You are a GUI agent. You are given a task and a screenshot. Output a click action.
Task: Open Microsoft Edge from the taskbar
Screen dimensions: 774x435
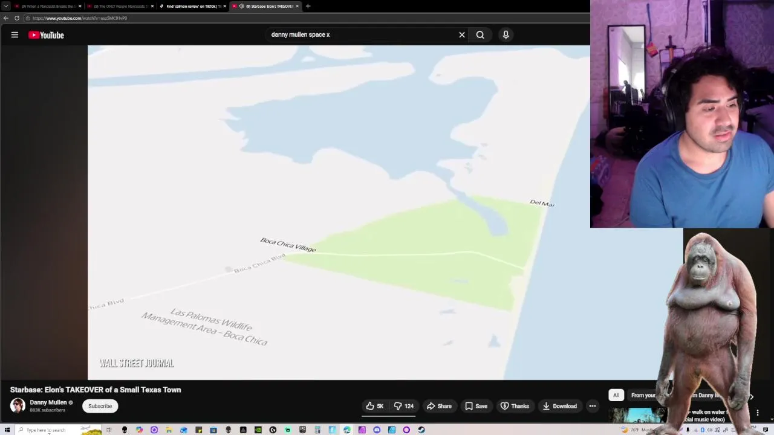coord(347,430)
